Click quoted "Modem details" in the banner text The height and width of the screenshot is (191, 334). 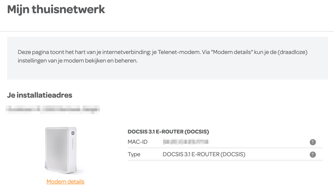point(231,53)
